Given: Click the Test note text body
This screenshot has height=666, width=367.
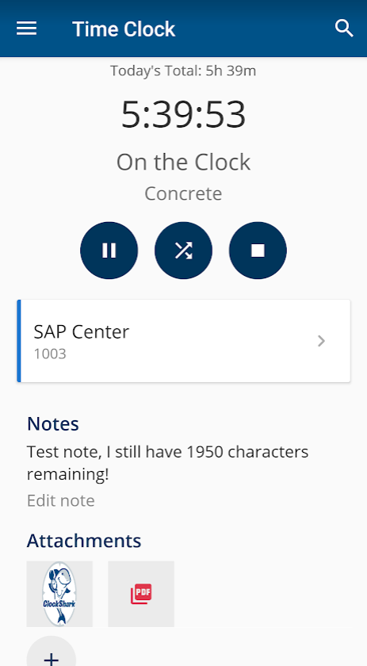Looking at the screenshot, I should tap(168, 463).
